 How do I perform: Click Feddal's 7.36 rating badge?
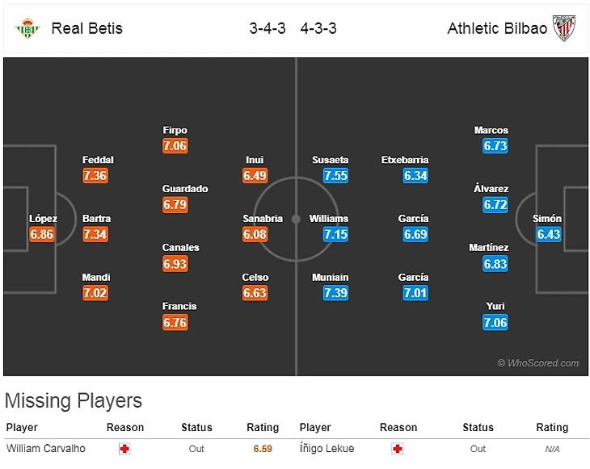pyautogui.click(x=95, y=175)
